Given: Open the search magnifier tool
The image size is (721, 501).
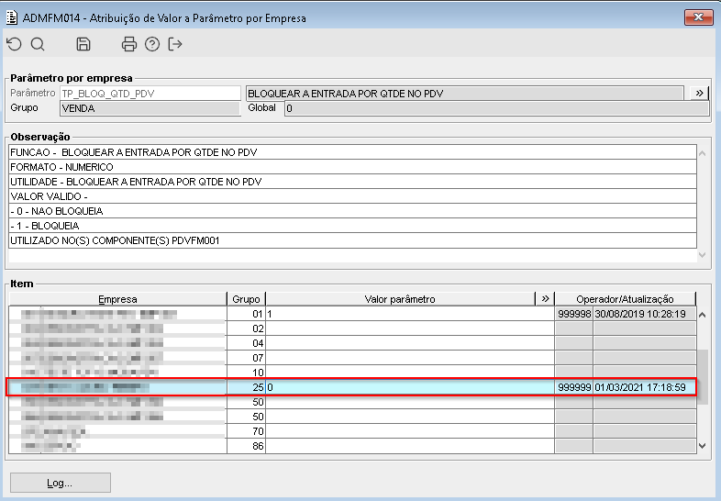Looking at the screenshot, I should click(38, 44).
